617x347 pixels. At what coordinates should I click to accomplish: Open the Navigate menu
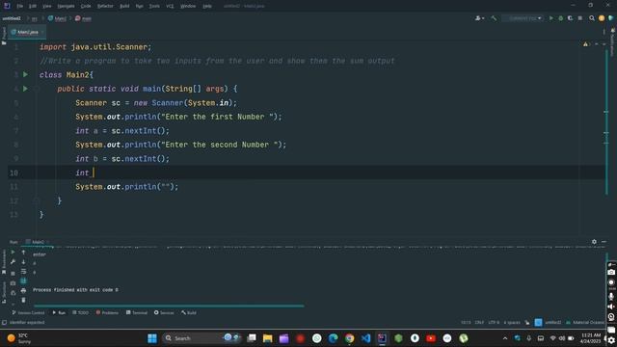tap(66, 6)
